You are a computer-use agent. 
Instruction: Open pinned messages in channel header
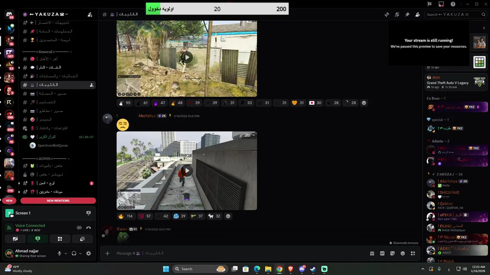[407, 15]
